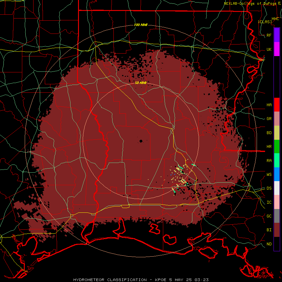Select the white DS legend swatch
282x282 pixels.
pyautogui.click(x=277, y=188)
